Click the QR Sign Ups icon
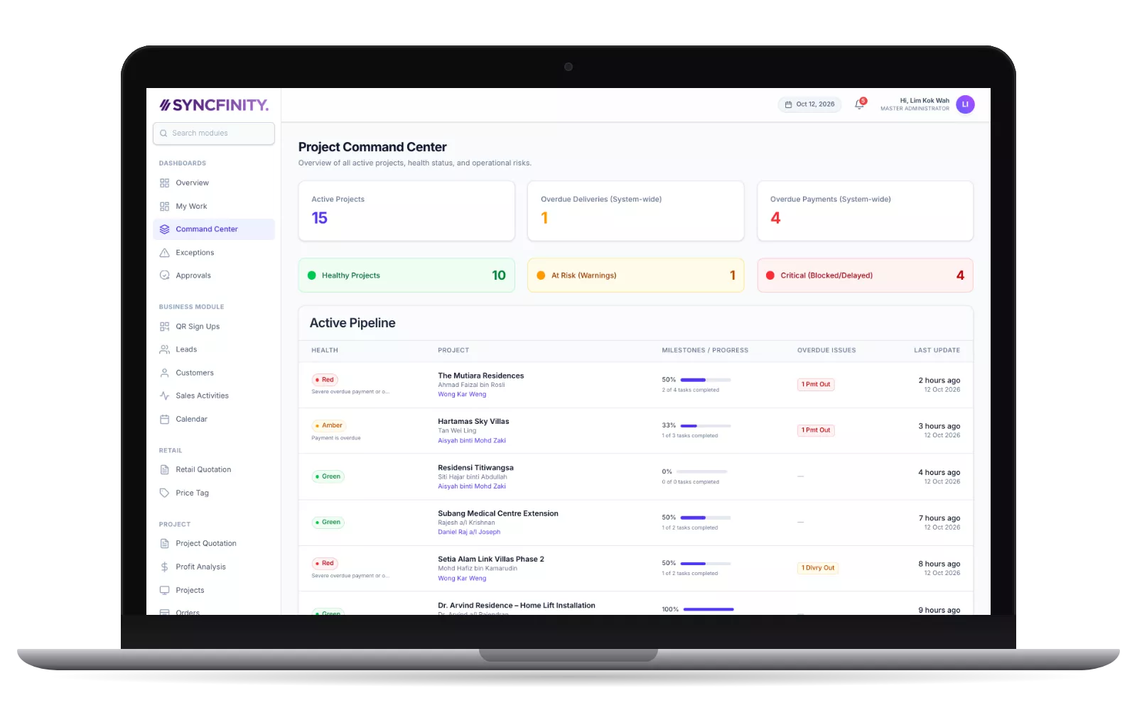This screenshot has width=1137, height=710. 164,327
